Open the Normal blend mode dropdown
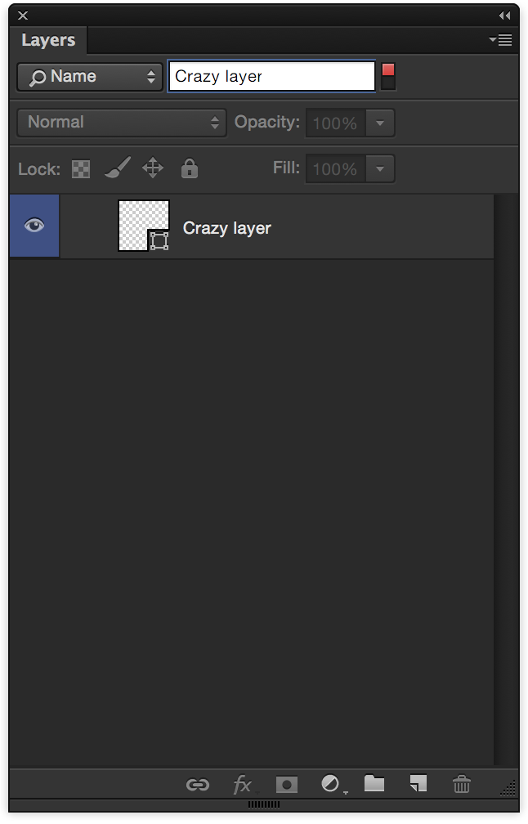This screenshot has width=528, height=824. [122, 123]
